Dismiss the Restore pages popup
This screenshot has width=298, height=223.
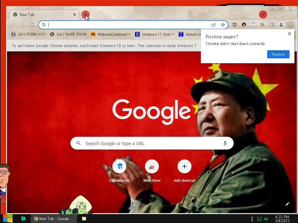tap(290, 34)
